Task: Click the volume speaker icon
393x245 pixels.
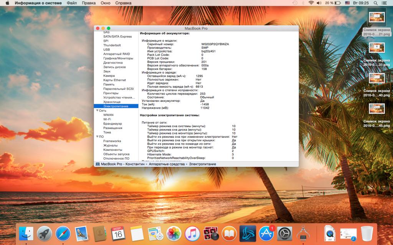Action: tap(319, 3)
